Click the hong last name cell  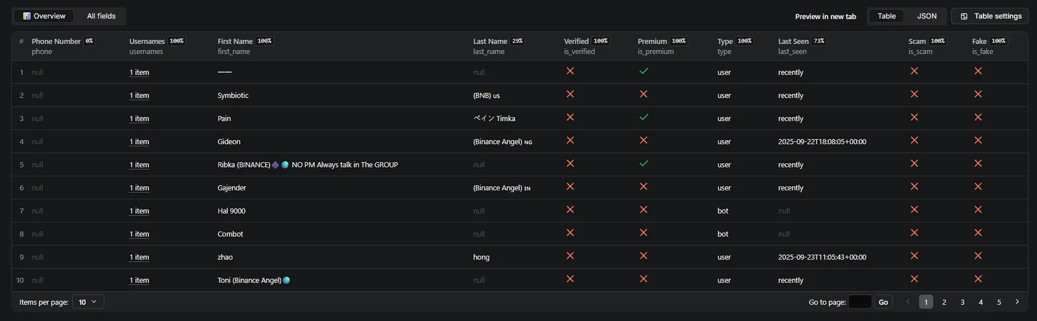pyautogui.click(x=481, y=257)
